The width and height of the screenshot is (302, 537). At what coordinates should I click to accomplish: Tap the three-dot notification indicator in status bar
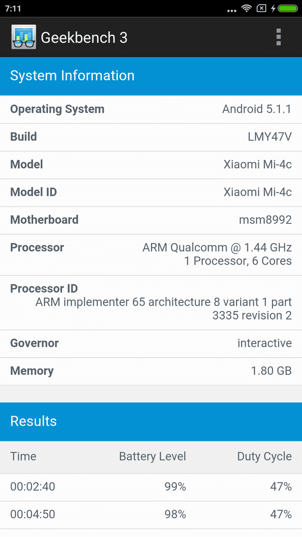pos(231,10)
